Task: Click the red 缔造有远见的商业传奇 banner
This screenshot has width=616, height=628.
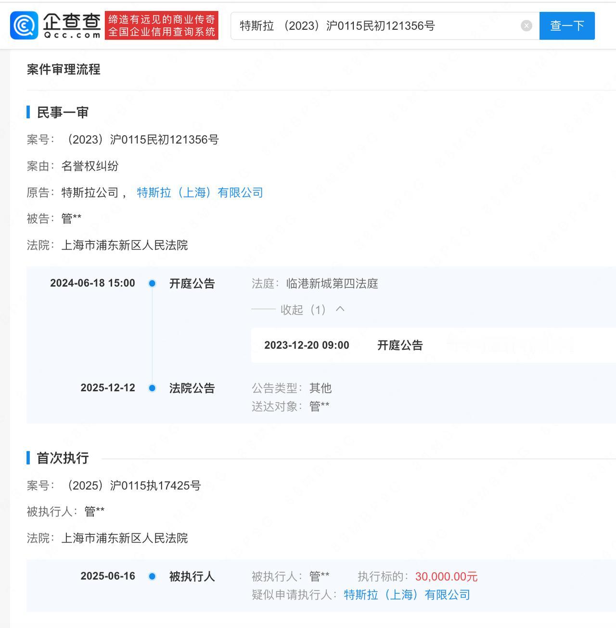Action: [161, 25]
